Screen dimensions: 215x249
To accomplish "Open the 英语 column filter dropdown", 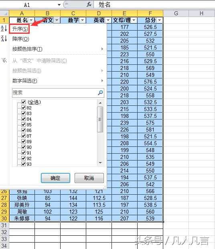I will [x=108, y=20].
